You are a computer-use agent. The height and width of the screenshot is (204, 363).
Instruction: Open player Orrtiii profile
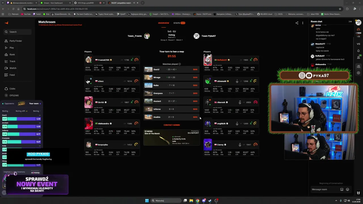point(101,102)
